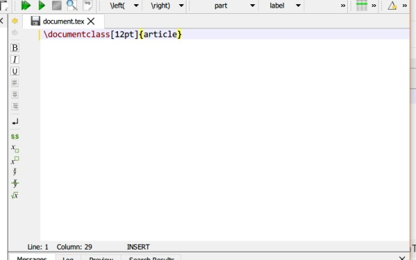This screenshot has height=260, width=416.
Task: Close the document.tex tab
Action: (91, 21)
